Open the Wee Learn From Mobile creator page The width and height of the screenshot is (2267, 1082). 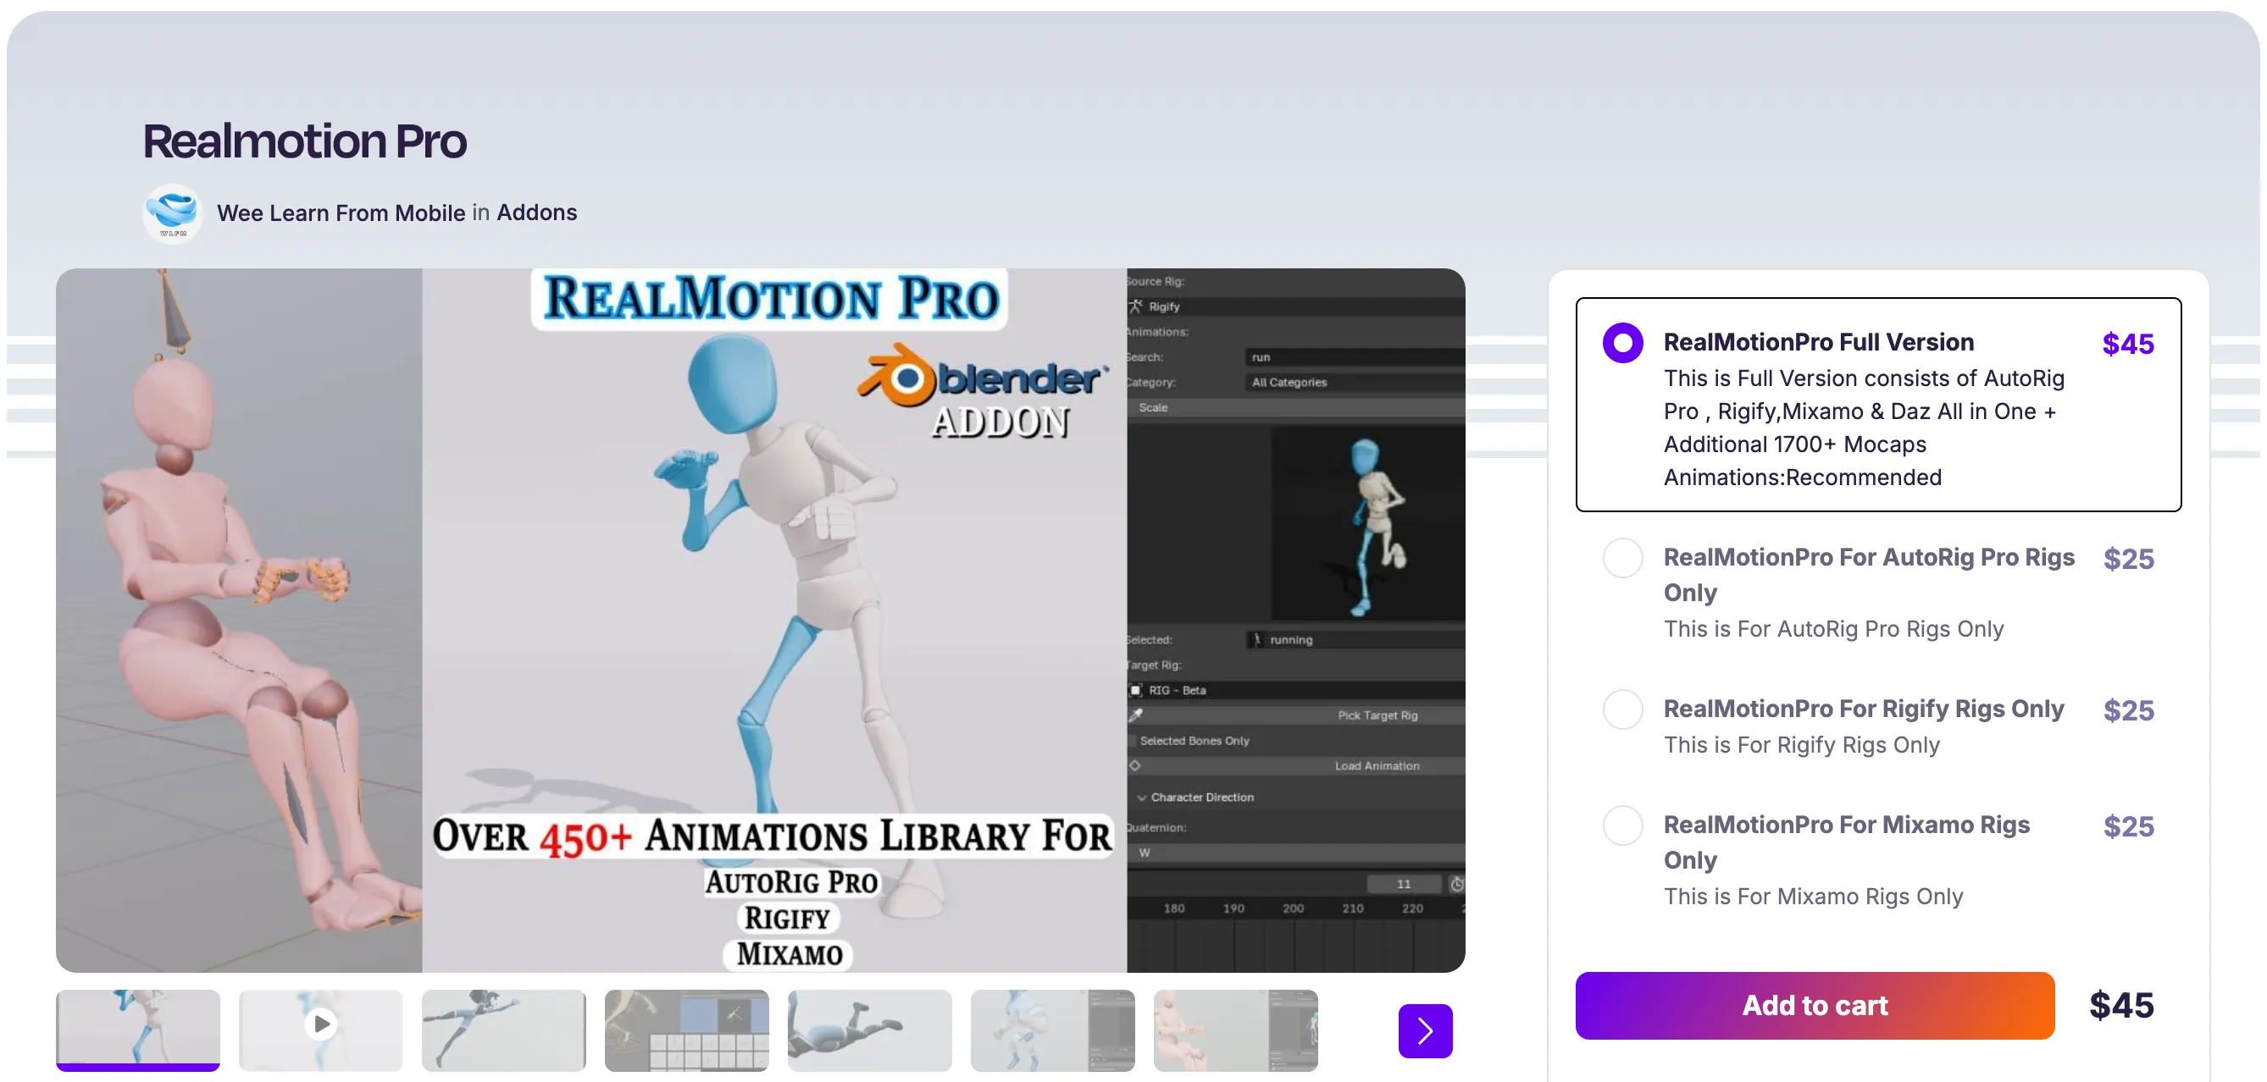tap(341, 213)
